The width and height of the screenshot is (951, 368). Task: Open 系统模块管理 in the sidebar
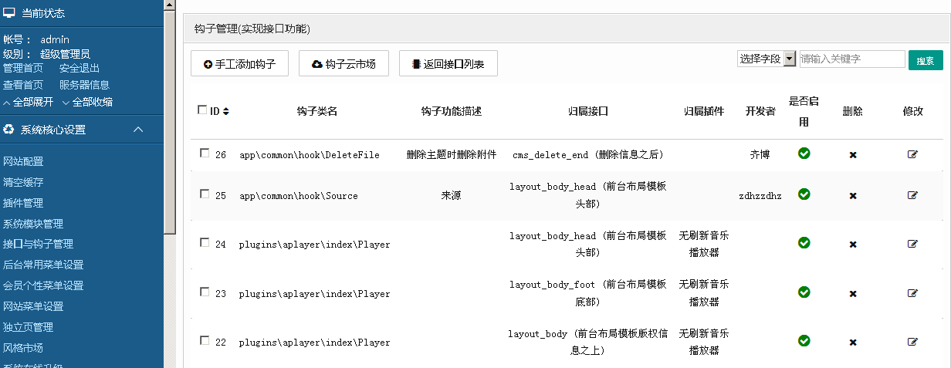(x=33, y=224)
